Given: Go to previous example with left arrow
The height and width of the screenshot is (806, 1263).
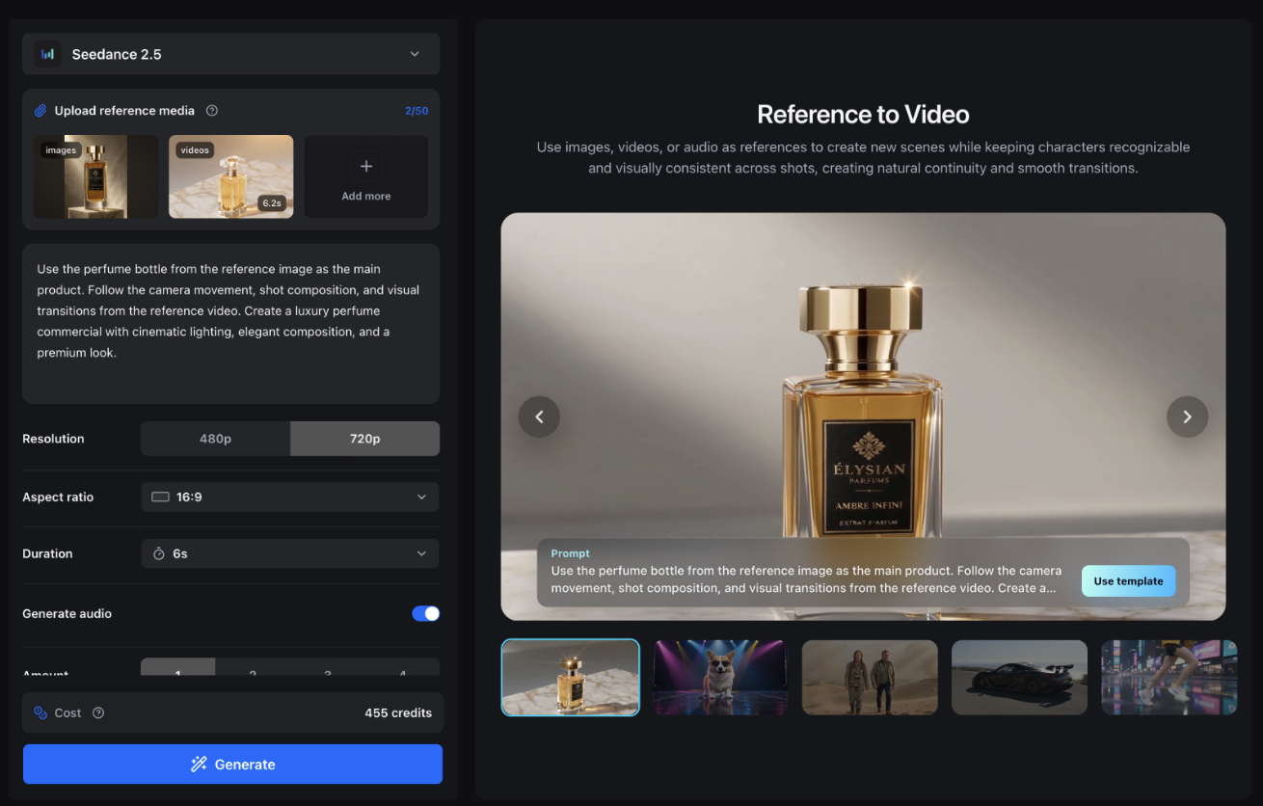Looking at the screenshot, I should pos(539,416).
